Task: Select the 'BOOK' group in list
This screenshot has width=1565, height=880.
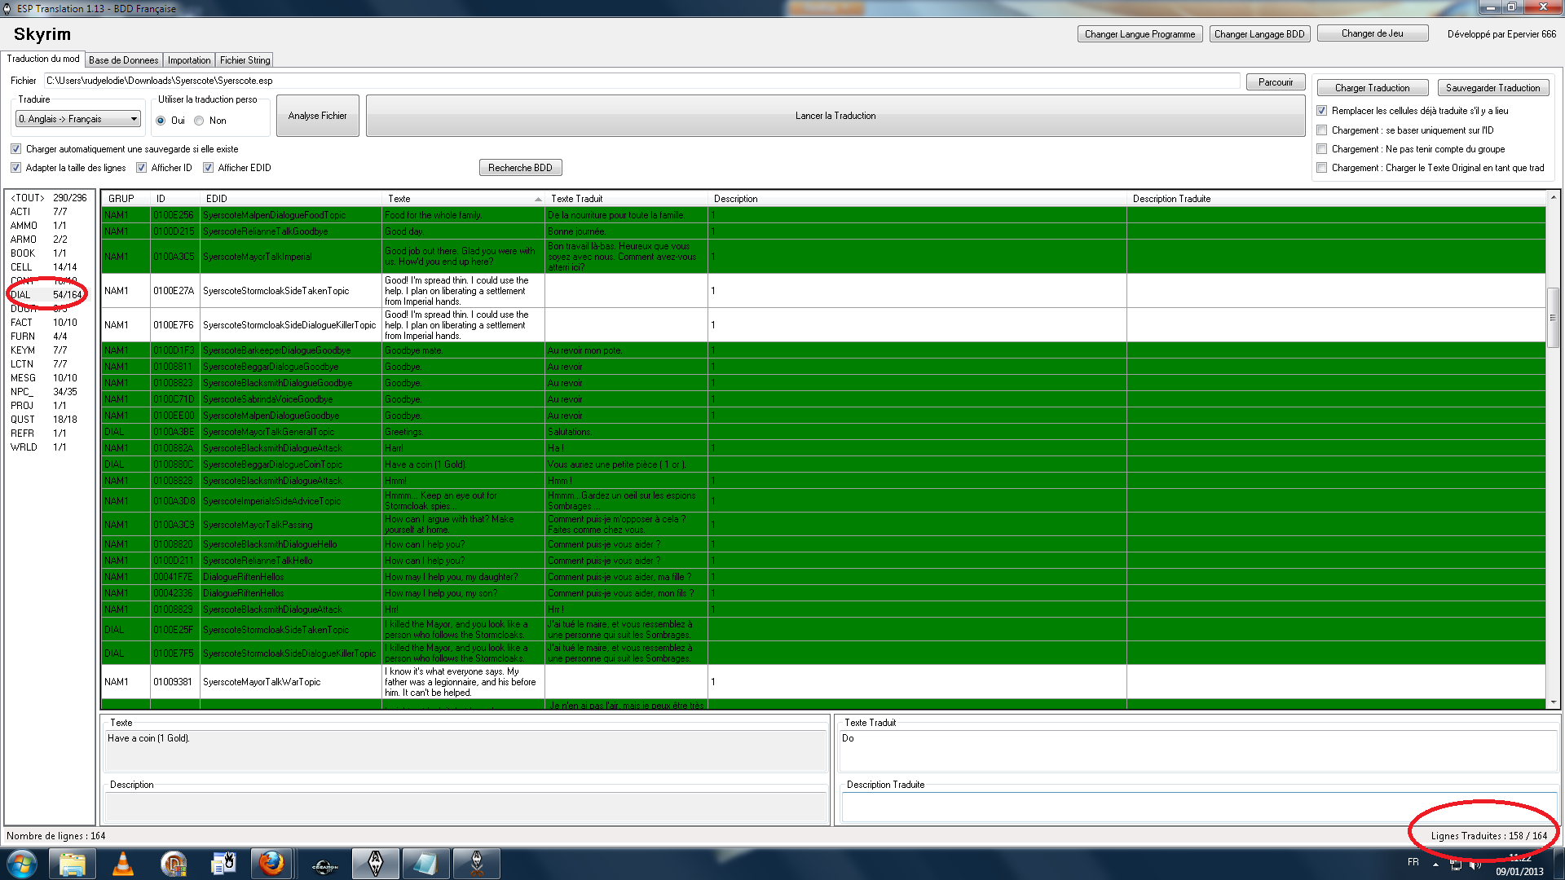Action: pos(49,253)
